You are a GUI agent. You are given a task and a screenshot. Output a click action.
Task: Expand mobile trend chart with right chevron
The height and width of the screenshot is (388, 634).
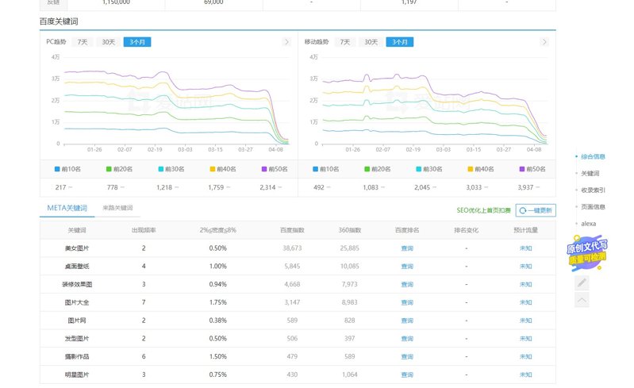click(x=544, y=42)
